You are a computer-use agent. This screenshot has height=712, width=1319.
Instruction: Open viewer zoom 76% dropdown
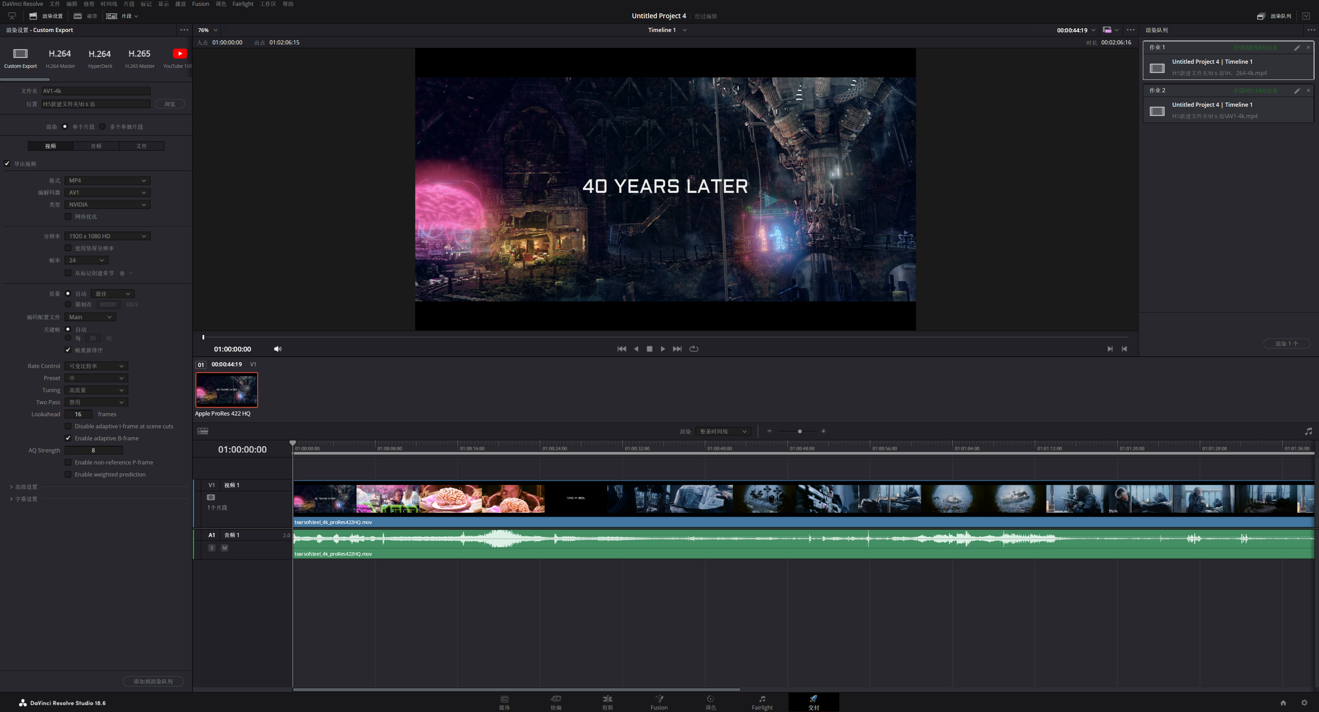coord(208,30)
